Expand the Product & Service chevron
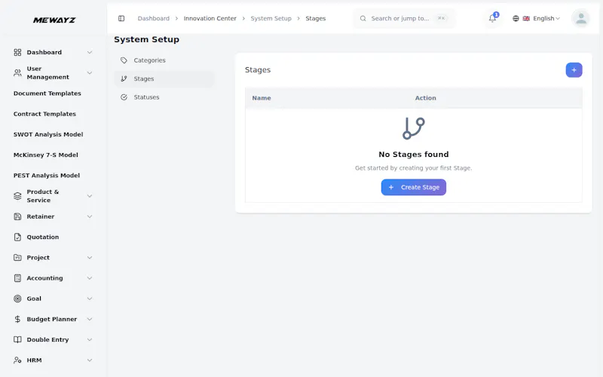The image size is (603, 377). 90,196
